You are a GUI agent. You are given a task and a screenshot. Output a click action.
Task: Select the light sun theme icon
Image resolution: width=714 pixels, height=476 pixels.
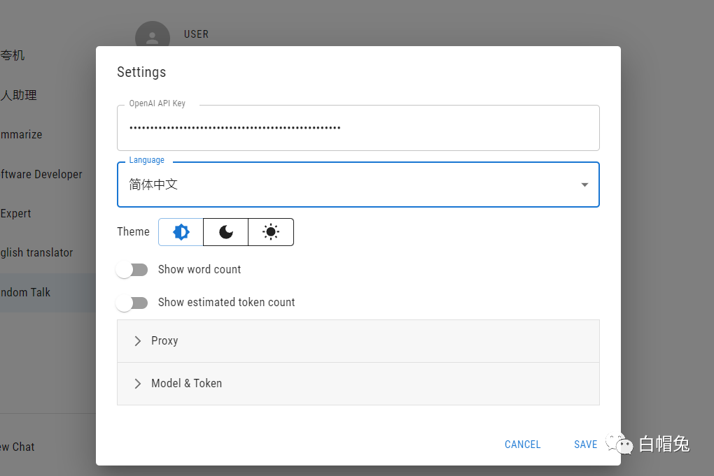[271, 232]
